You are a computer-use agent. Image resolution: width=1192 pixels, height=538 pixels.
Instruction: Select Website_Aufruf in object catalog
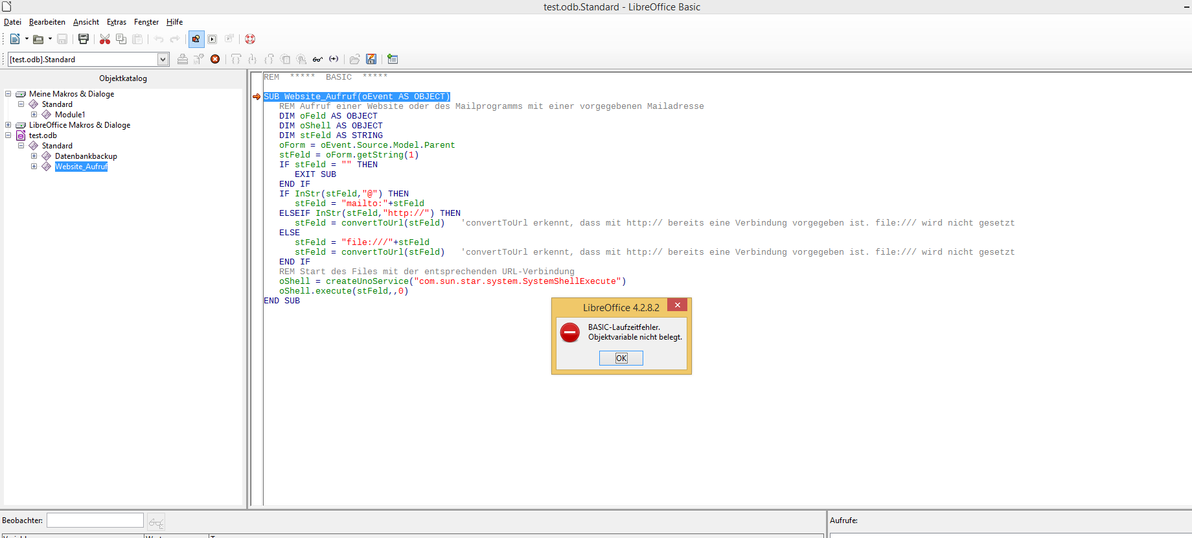pyautogui.click(x=81, y=167)
